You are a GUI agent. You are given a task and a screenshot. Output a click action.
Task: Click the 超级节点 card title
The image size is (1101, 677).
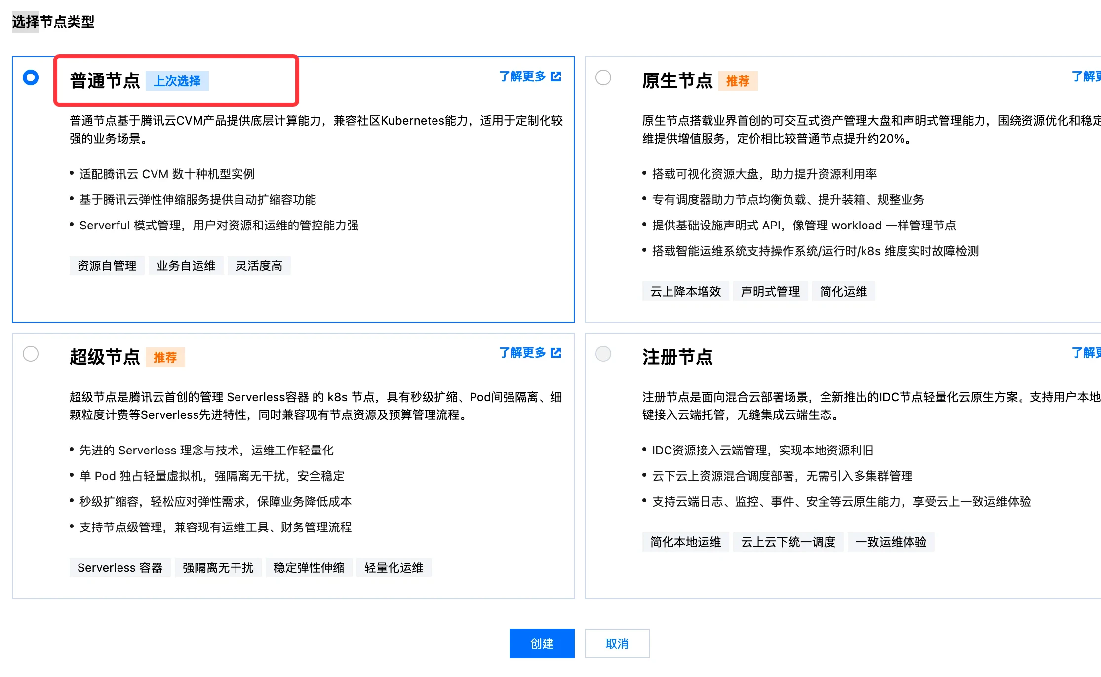105,357
